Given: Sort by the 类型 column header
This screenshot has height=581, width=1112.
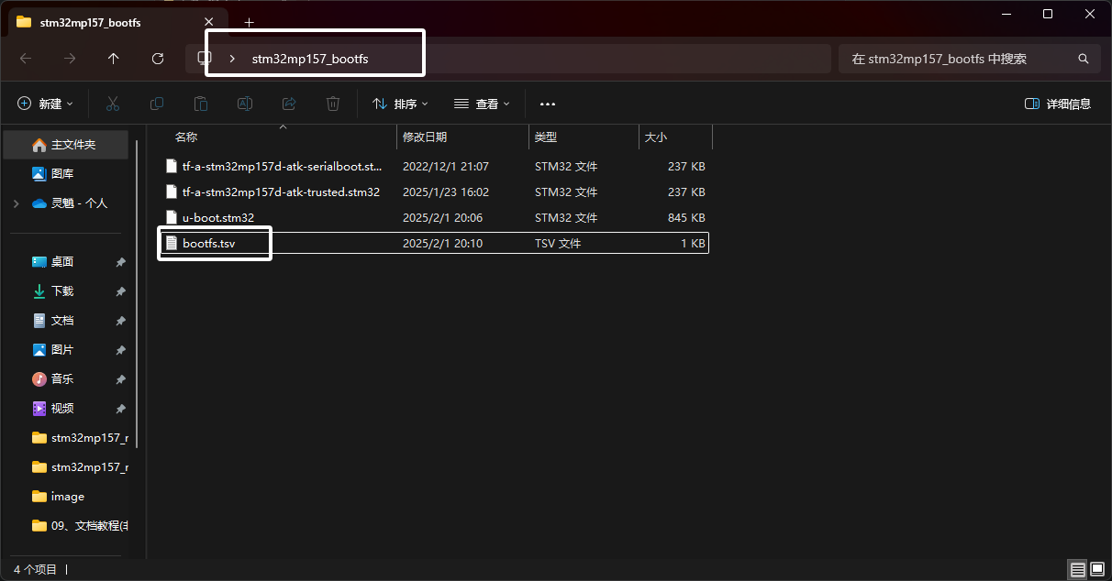Looking at the screenshot, I should pyautogui.click(x=584, y=137).
